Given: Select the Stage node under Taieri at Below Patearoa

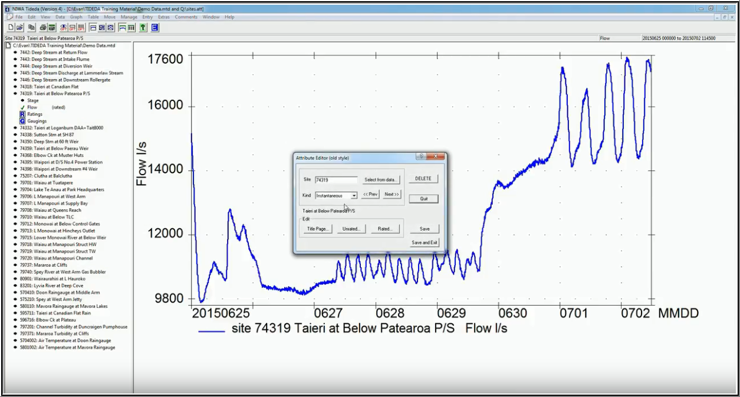Looking at the screenshot, I should [32, 100].
